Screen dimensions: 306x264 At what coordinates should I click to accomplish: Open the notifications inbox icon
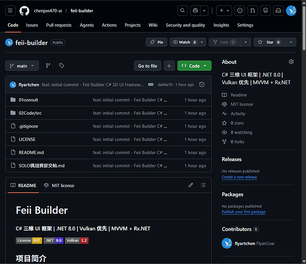(x=278, y=11)
